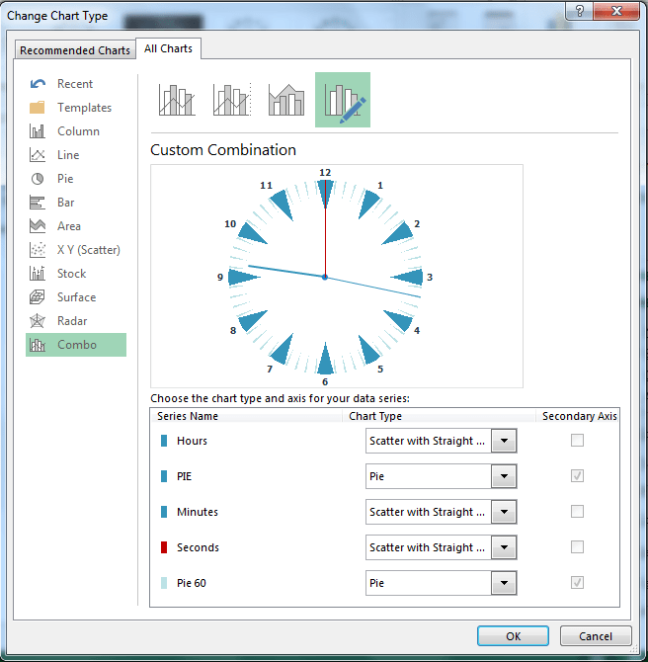Enable secondary axis for Seconds series
Screen dimensions: 648x662
577,546
